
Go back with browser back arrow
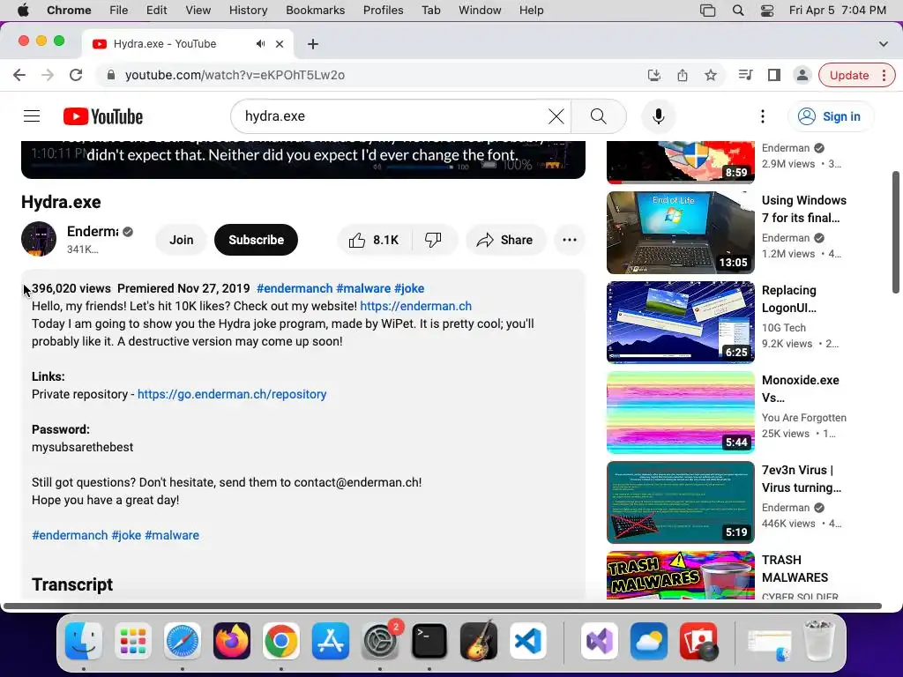pyautogui.click(x=19, y=75)
